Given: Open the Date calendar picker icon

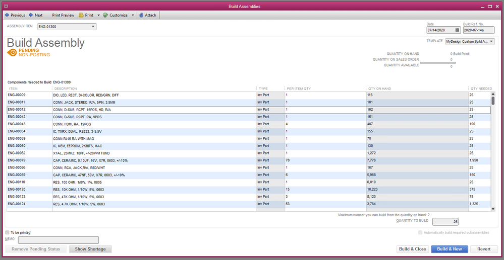Looking at the screenshot, I should click(x=457, y=30).
